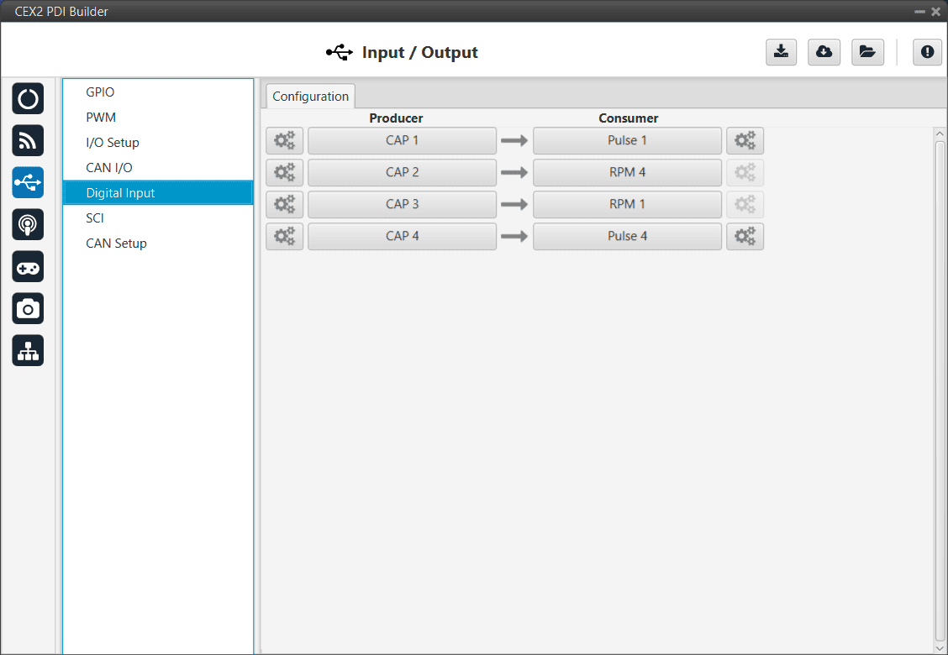Minimize the CEX2 PDI Builder window
The image size is (948, 655).
click(x=919, y=12)
